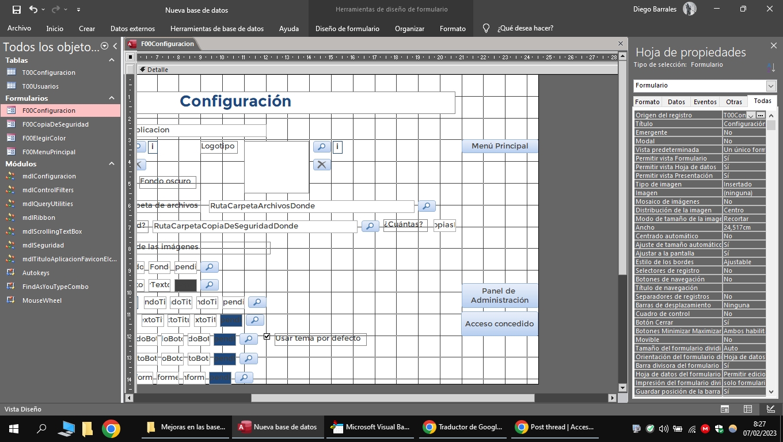Click the Wi-Fi icon in system tray
783x442 pixels.
[x=691, y=428]
